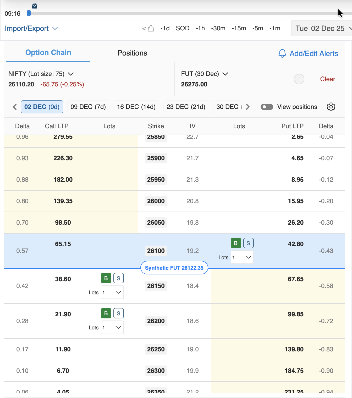Click the market open bag icon
Image resolution: width=352 pixels, height=398 pixels.
(x=151, y=28)
